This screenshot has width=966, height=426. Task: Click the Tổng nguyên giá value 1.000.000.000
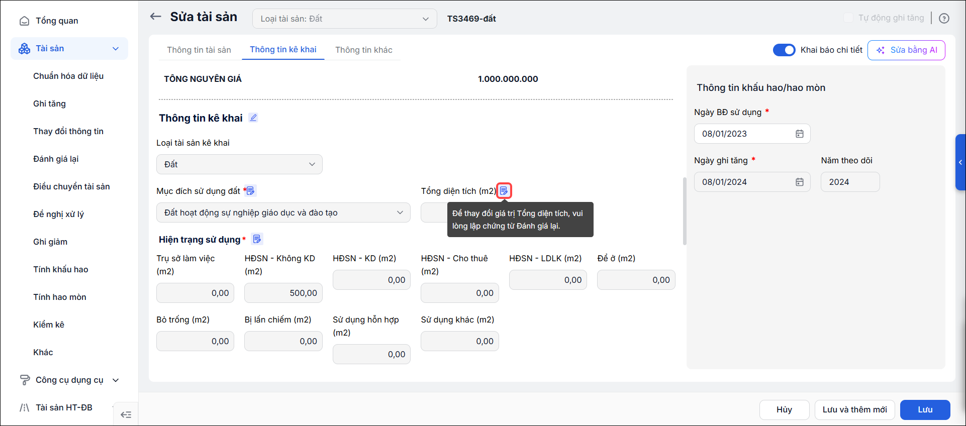pyautogui.click(x=508, y=79)
